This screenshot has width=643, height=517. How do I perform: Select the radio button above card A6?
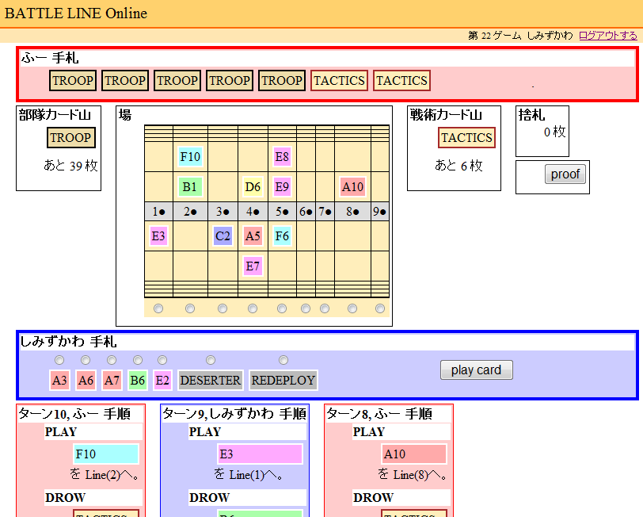pyautogui.click(x=86, y=360)
